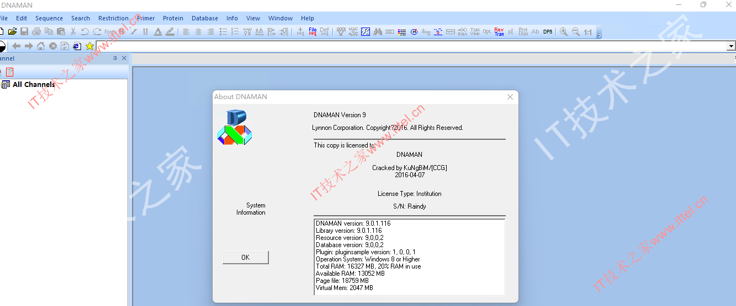The height and width of the screenshot is (306, 736).
Task: Click the RNA tool icon
Action: (x=463, y=32)
